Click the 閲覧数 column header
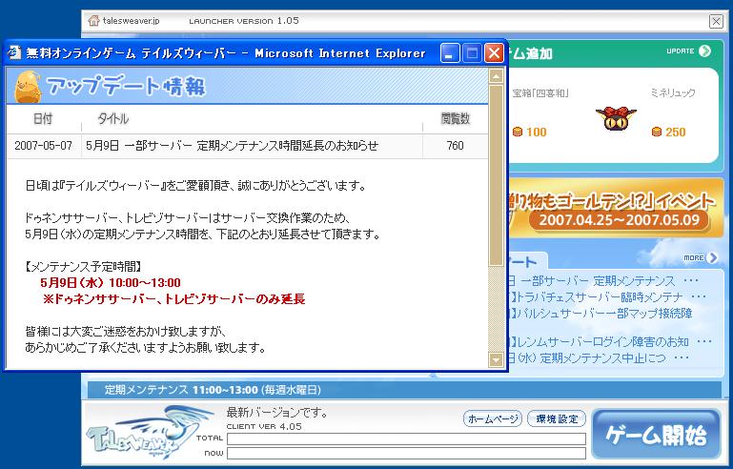733x469 pixels. click(455, 119)
